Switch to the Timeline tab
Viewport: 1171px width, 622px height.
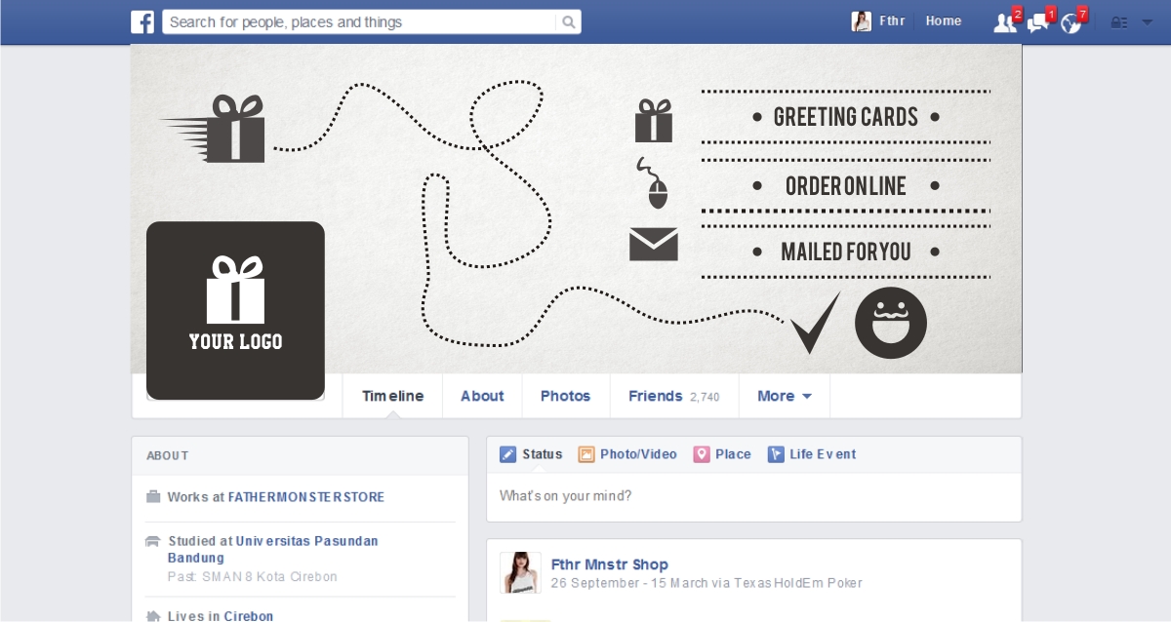point(392,396)
